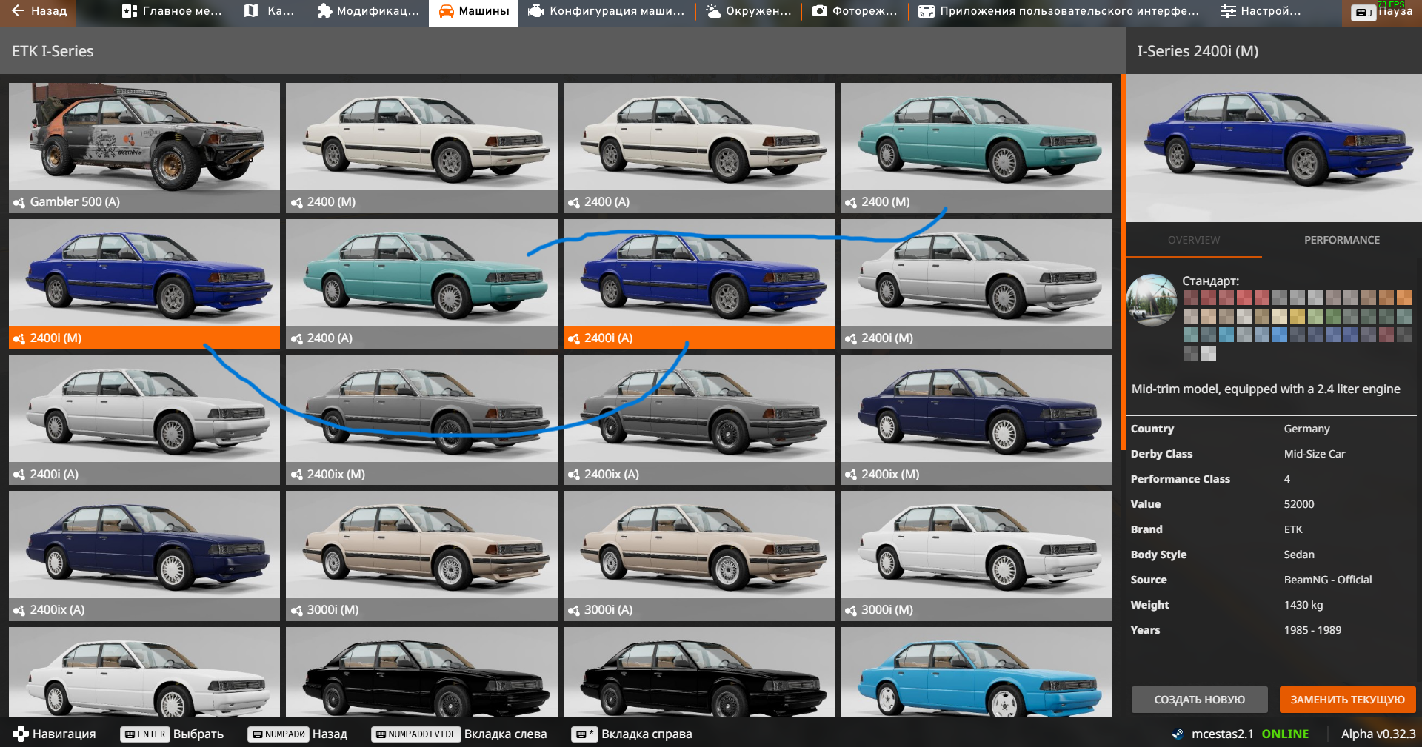Open Конфигурация машины in top bar
Screen dimensions: 1422x747
click(606, 12)
